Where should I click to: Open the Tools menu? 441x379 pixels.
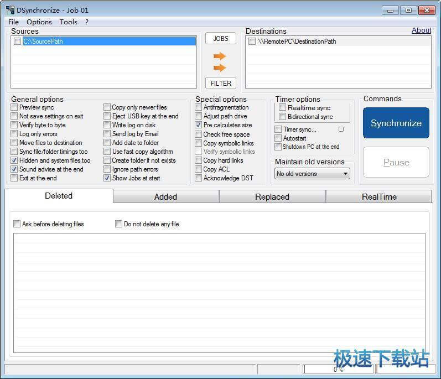click(x=69, y=22)
